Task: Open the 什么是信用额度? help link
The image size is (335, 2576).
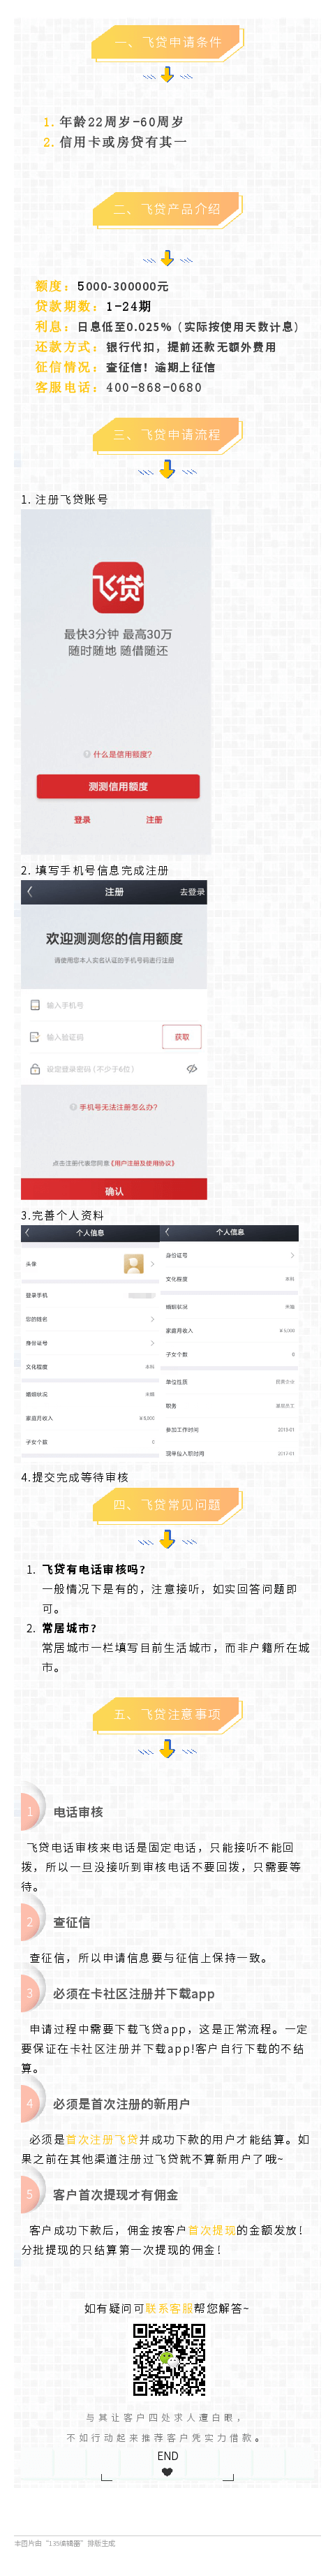Action: pos(123,754)
